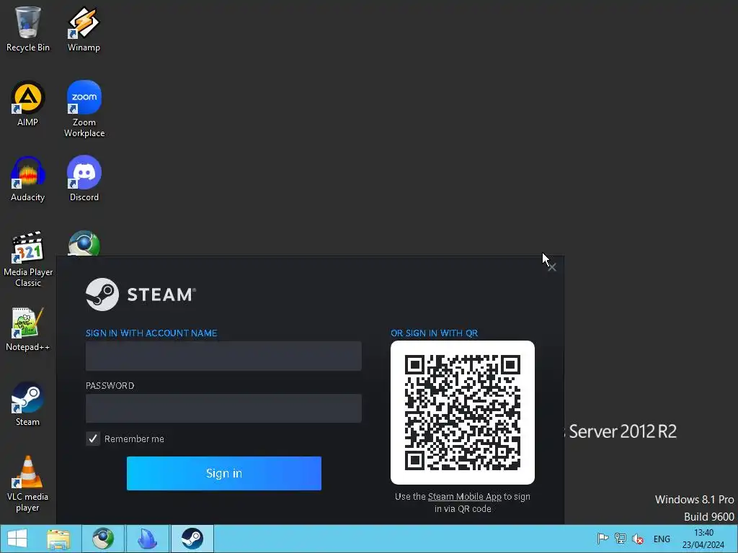The image size is (738, 553).
Task: Open the Steam Mobile App link
Action: (x=465, y=497)
